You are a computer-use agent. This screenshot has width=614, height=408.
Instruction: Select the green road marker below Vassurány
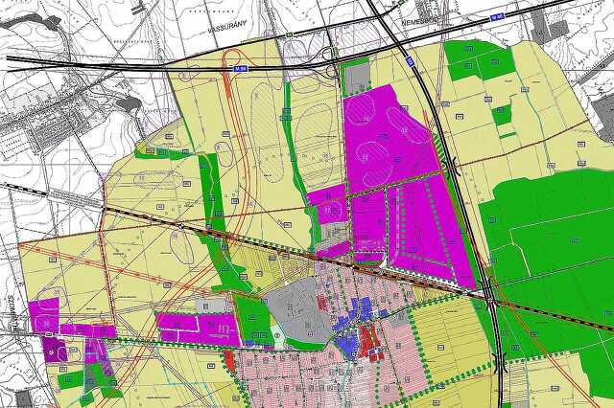tap(290, 34)
